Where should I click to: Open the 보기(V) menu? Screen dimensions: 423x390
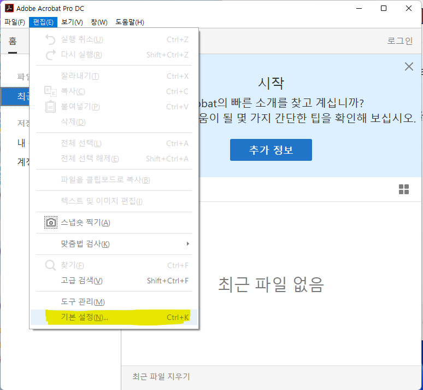click(72, 22)
